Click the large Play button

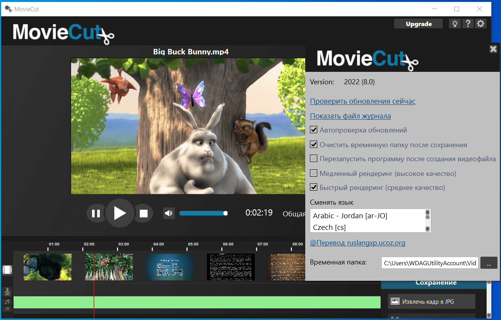pos(120,213)
